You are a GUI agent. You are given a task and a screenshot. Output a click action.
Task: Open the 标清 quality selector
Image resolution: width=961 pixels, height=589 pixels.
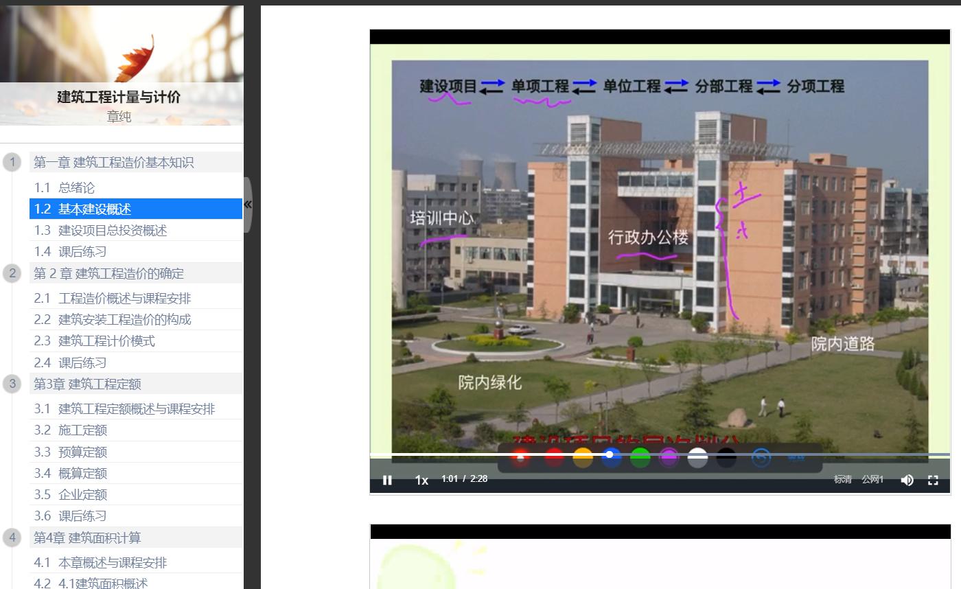click(x=843, y=479)
